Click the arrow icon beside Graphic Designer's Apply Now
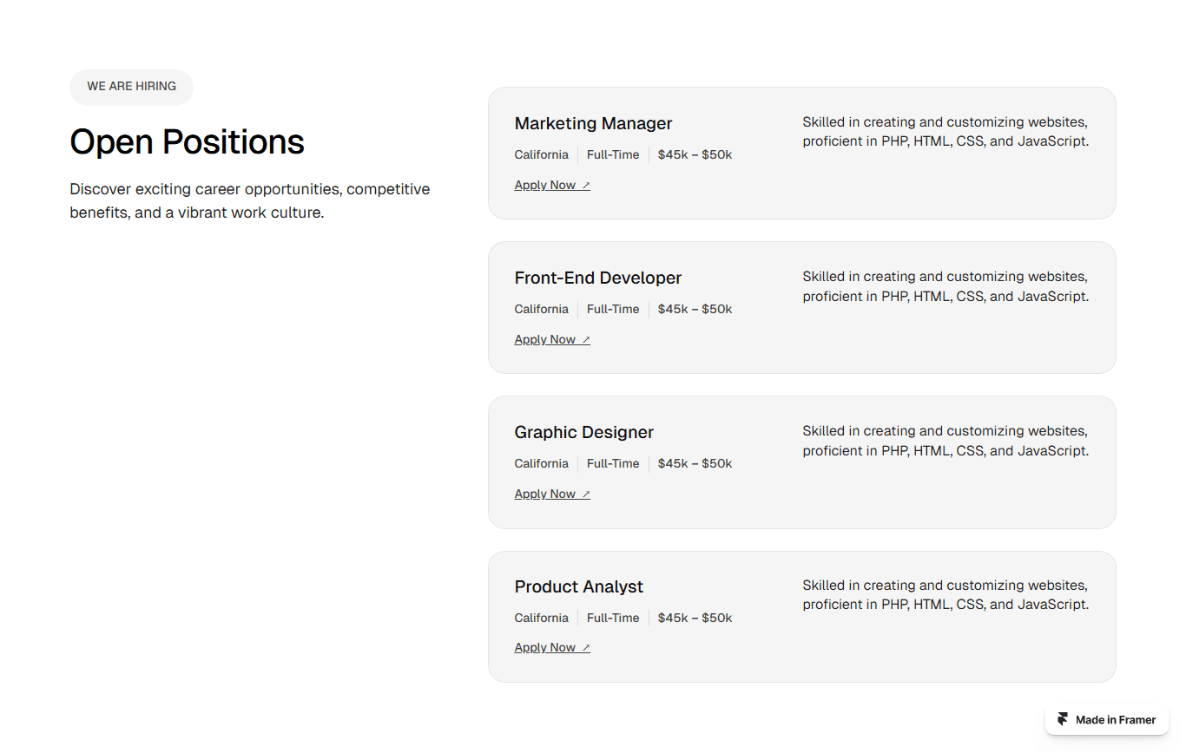The height and width of the screenshot is (753, 1186). pyautogui.click(x=586, y=494)
